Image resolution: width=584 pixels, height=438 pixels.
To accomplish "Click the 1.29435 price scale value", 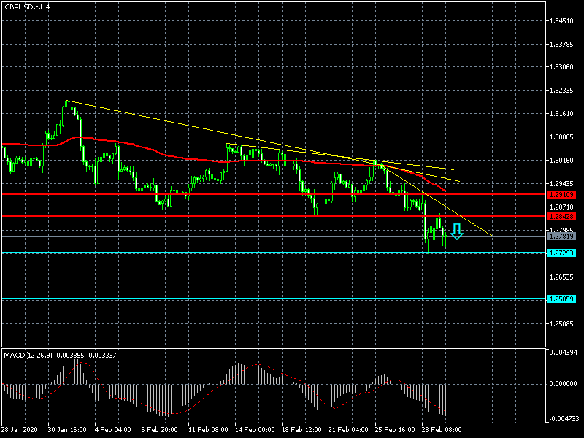I will pyautogui.click(x=561, y=184).
